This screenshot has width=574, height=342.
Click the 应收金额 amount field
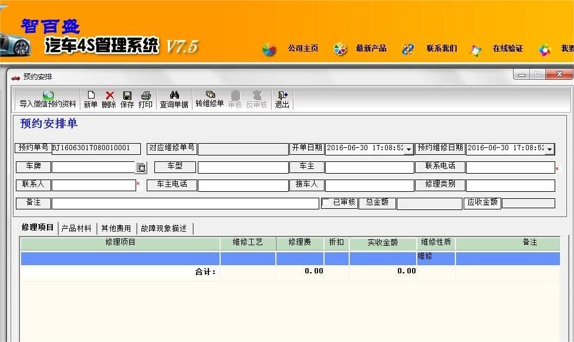pyautogui.click(x=528, y=204)
